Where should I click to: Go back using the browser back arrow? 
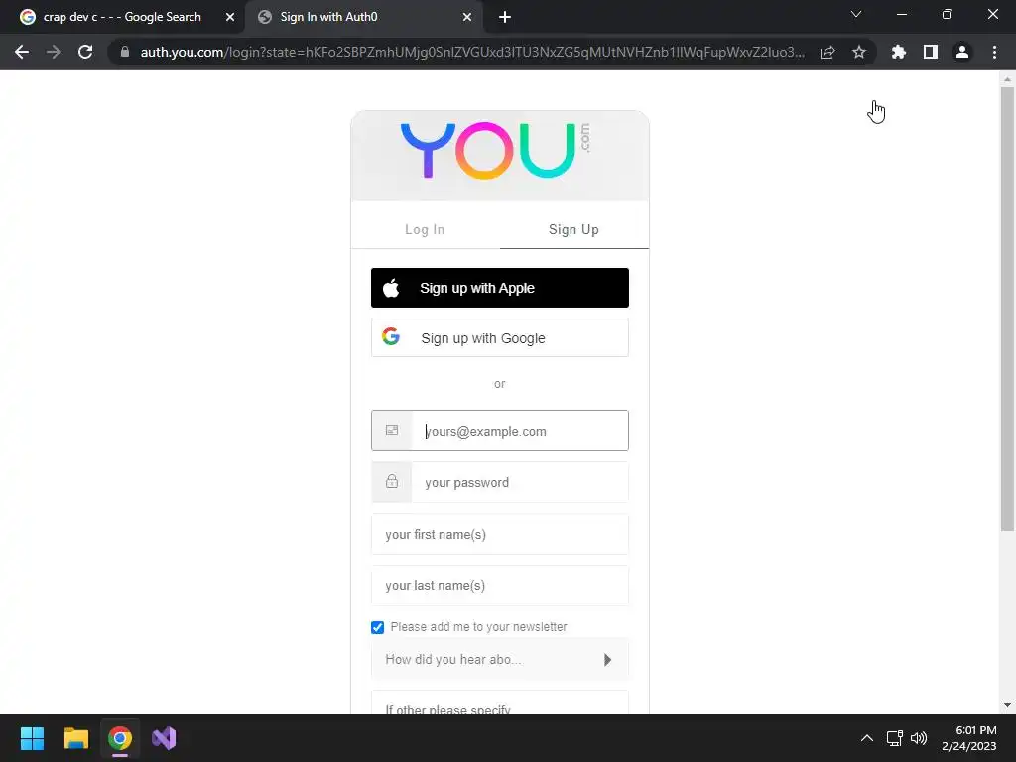[22, 52]
